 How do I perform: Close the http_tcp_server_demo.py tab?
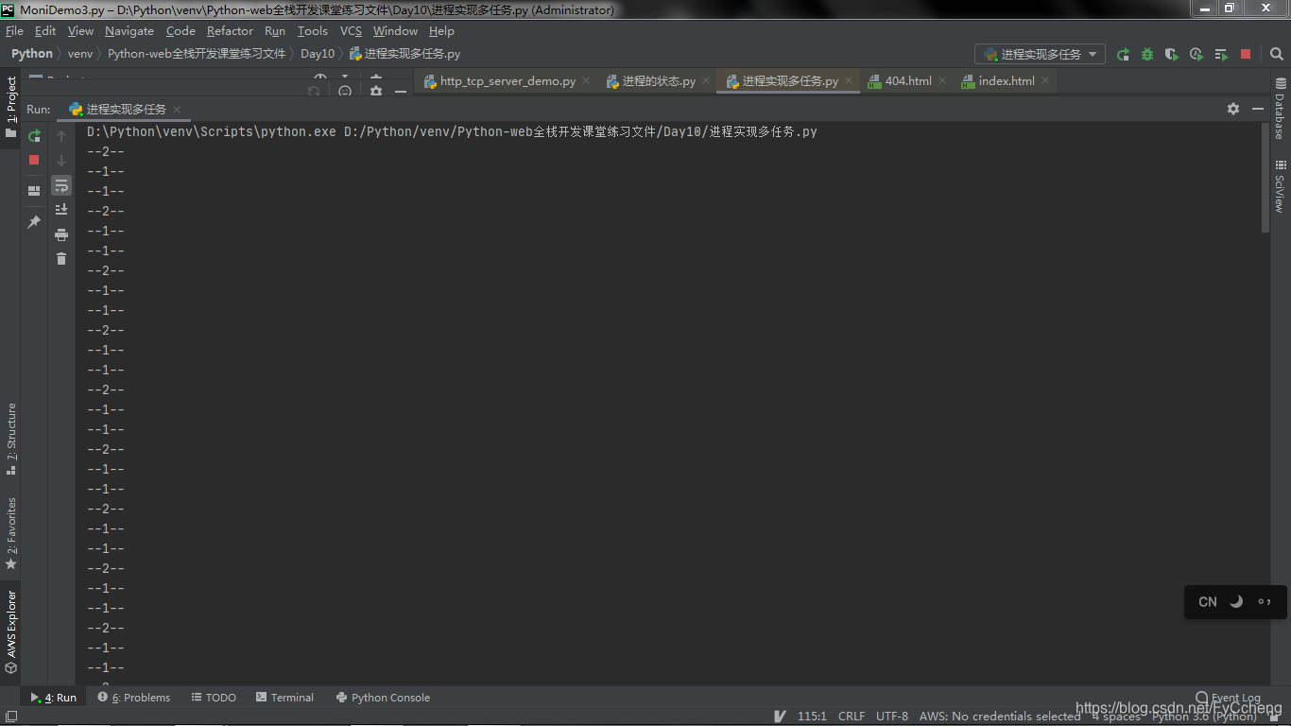coord(586,81)
